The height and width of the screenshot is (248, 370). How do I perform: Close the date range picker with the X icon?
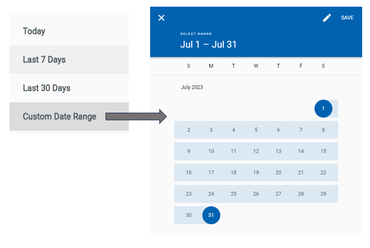pyautogui.click(x=161, y=18)
